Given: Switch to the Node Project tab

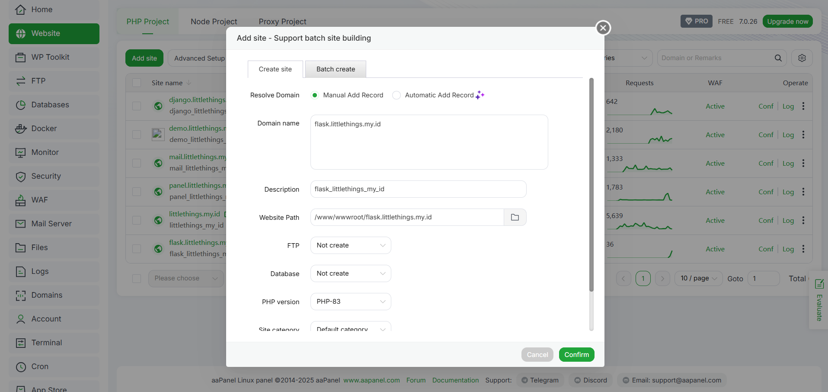Looking at the screenshot, I should [x=214, y=22].
